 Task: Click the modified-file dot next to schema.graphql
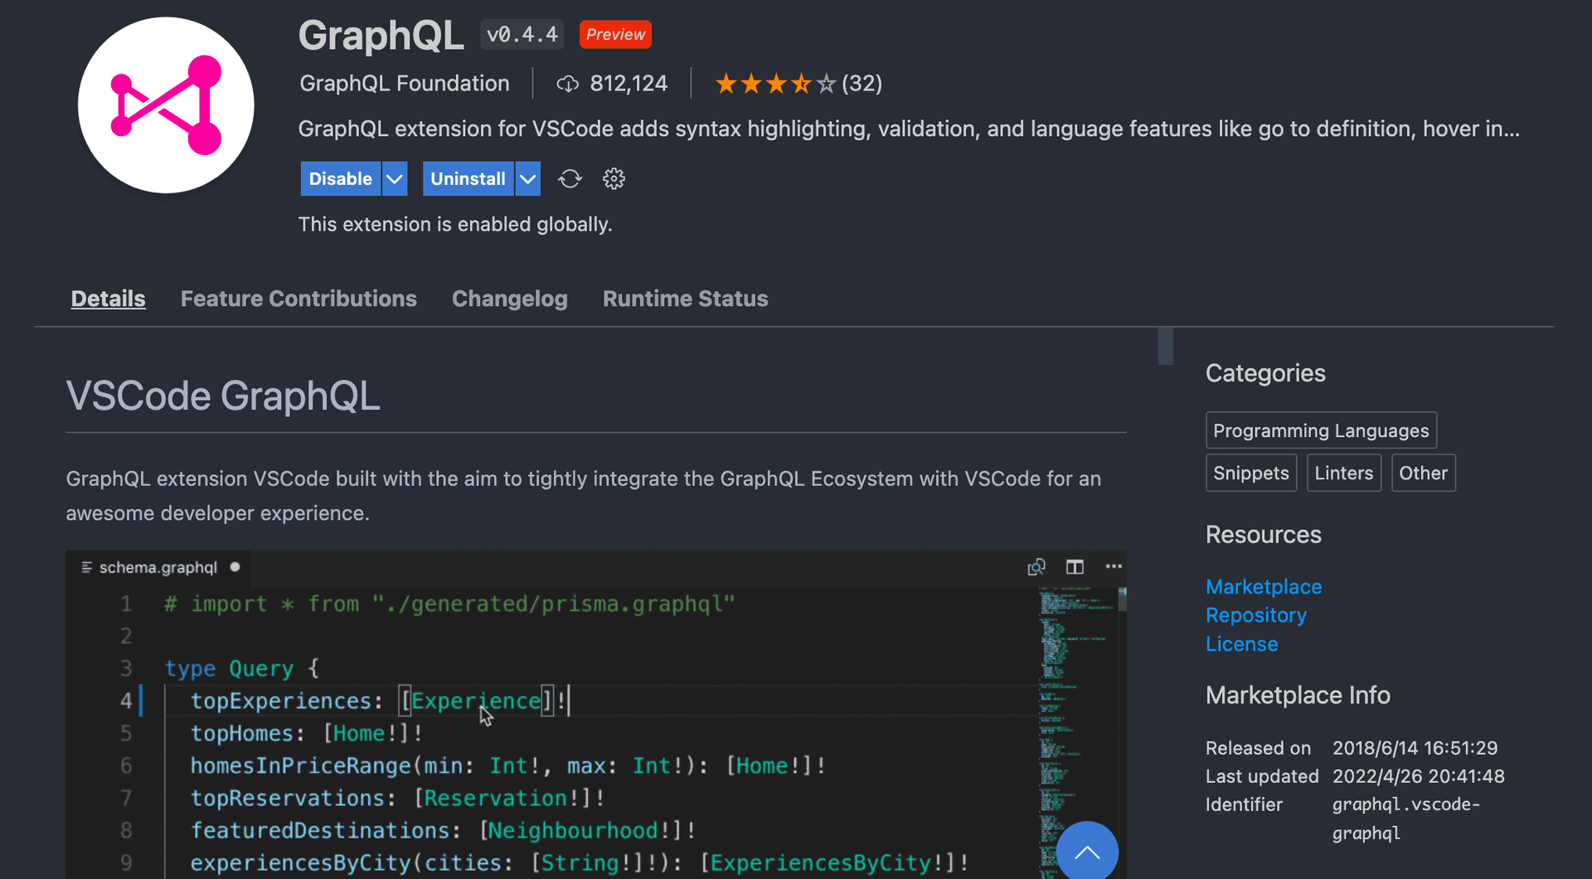(x=235, y=567)
